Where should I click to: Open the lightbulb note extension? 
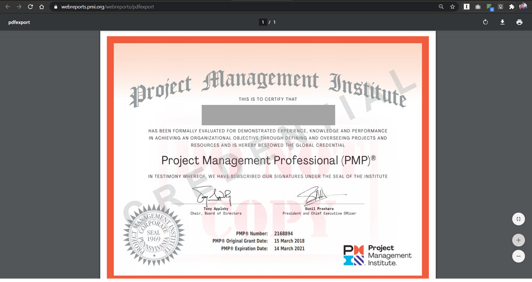tap(501, 7)
